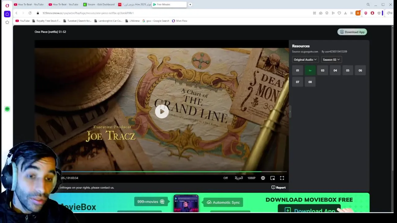Open bookmarks star in Opera sidebar
The width and height of the screenshot is (397, 223).
tap(7, 22)
